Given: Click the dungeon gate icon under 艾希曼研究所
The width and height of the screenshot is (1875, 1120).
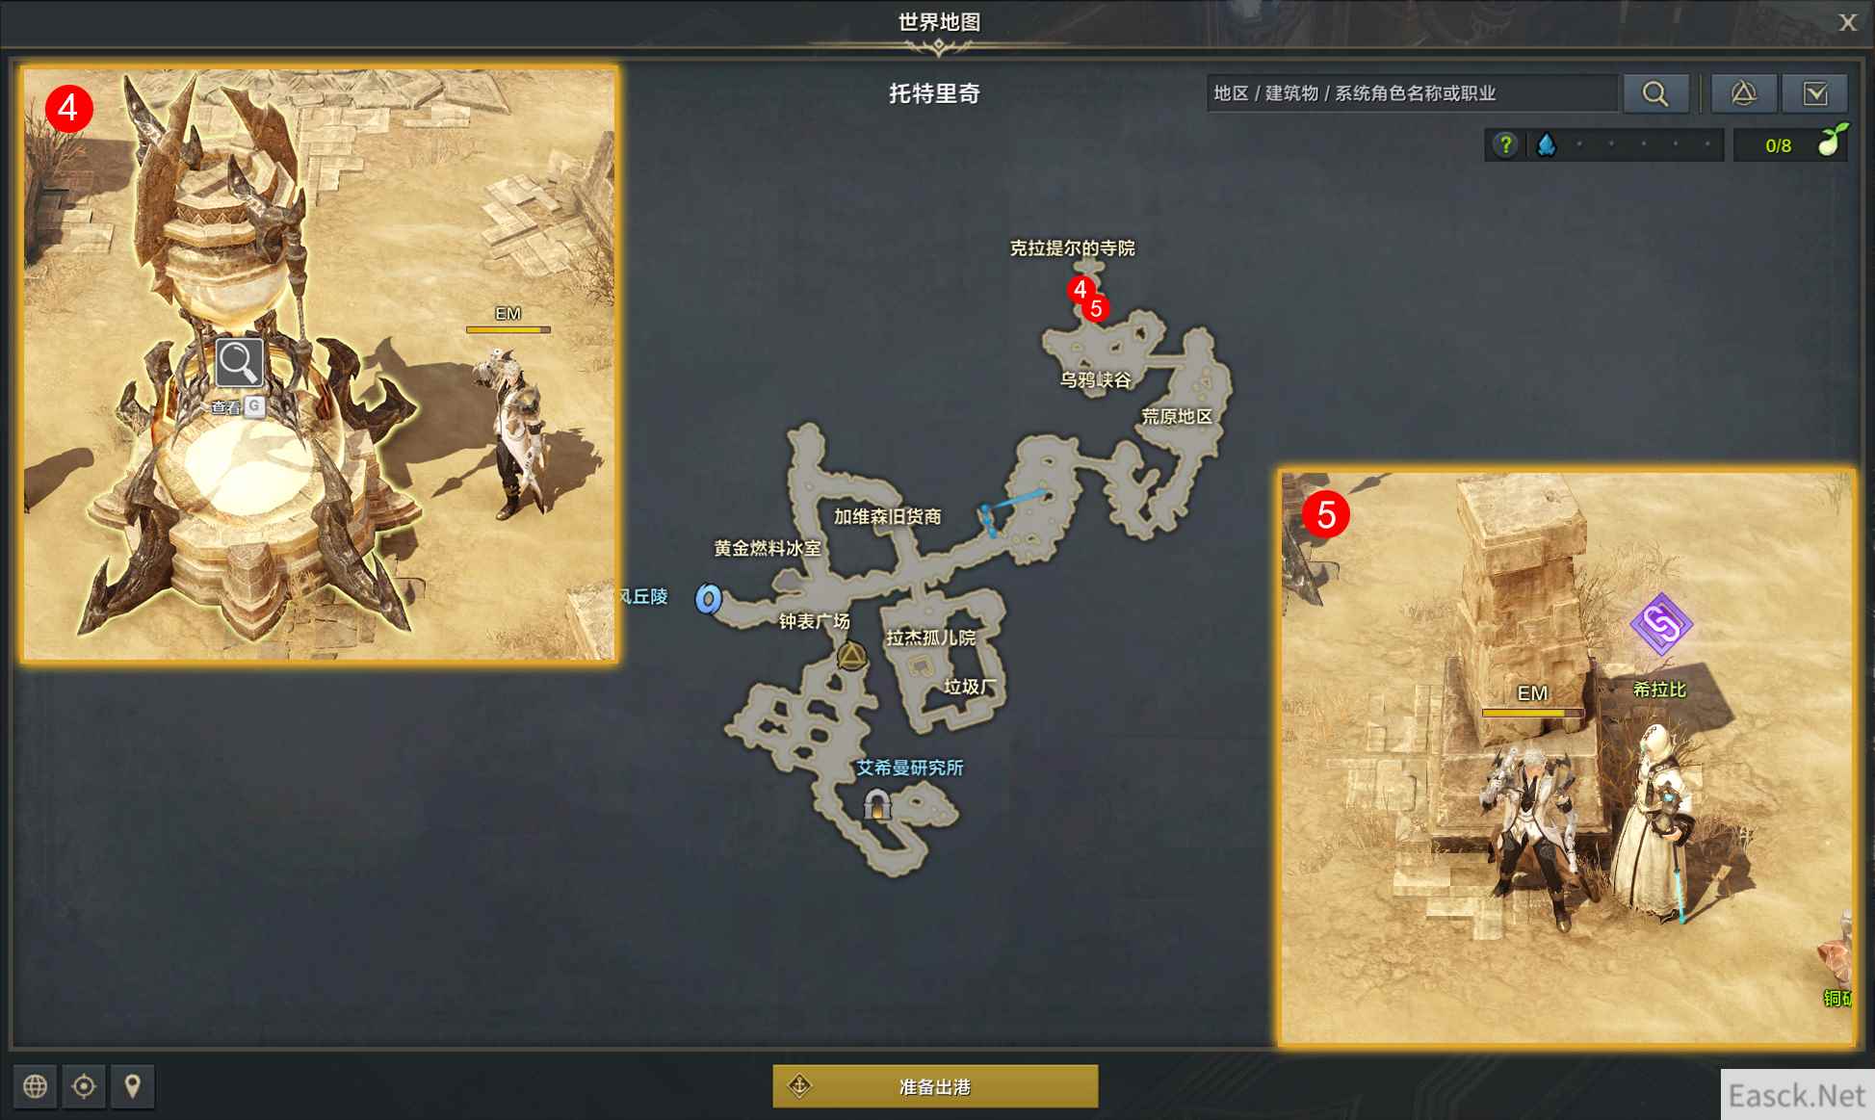Looking at the screenshot, I should pyautogui.click(x=876, y=803).
